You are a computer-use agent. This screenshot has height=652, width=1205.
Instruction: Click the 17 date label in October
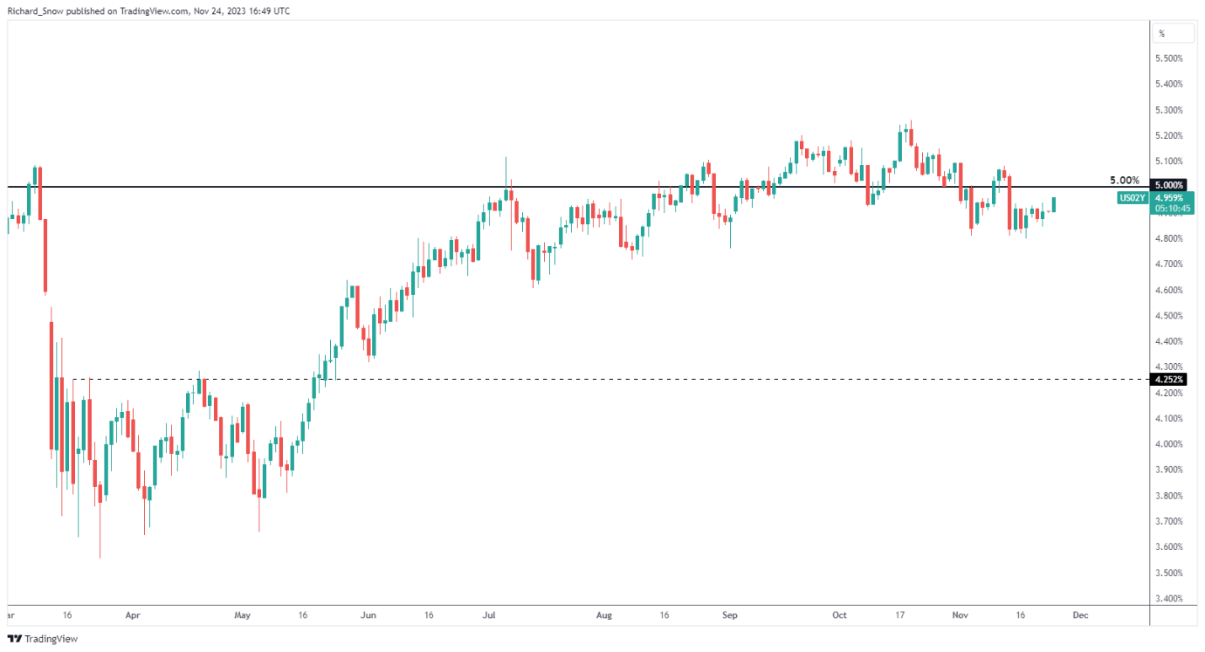click(899, 614)
